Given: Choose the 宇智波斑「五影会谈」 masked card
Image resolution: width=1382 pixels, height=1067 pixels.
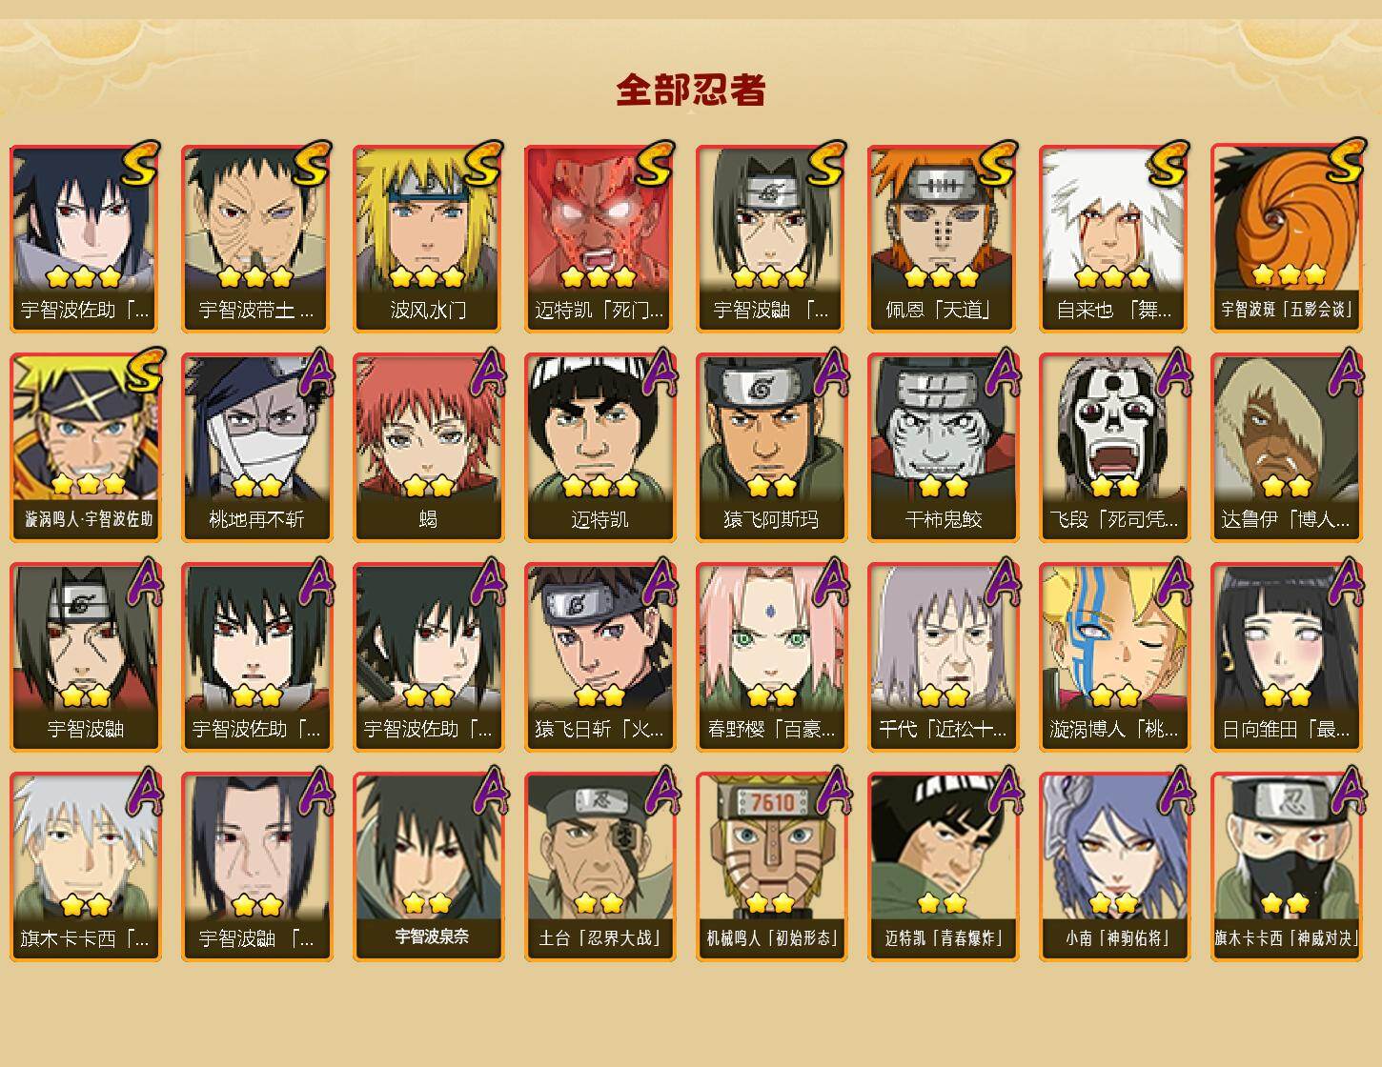Looking at the screenshot, I should (x=1286, y=238).
